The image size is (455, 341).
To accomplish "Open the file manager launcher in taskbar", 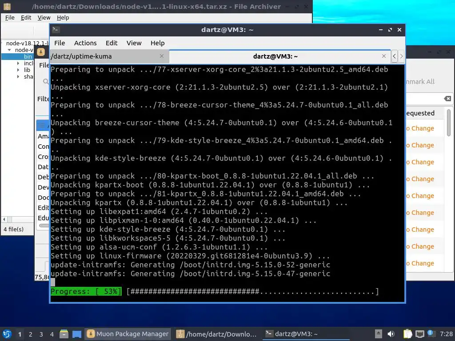I will pos(64,334).
